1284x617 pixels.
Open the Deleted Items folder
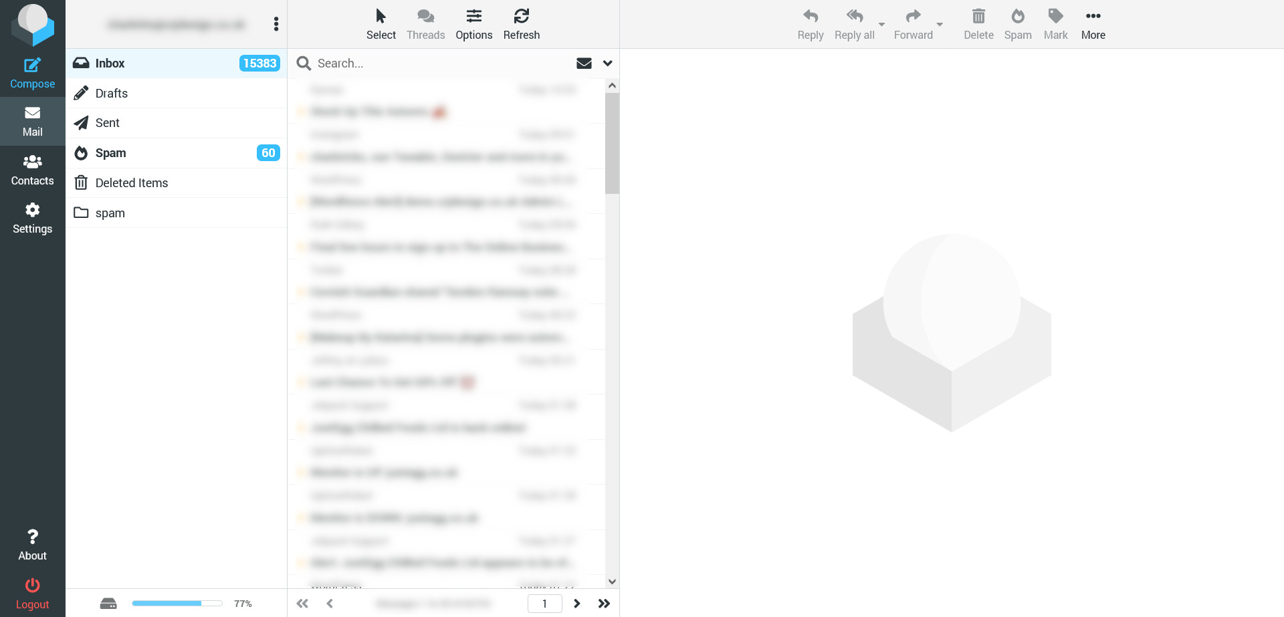(177, 182)
